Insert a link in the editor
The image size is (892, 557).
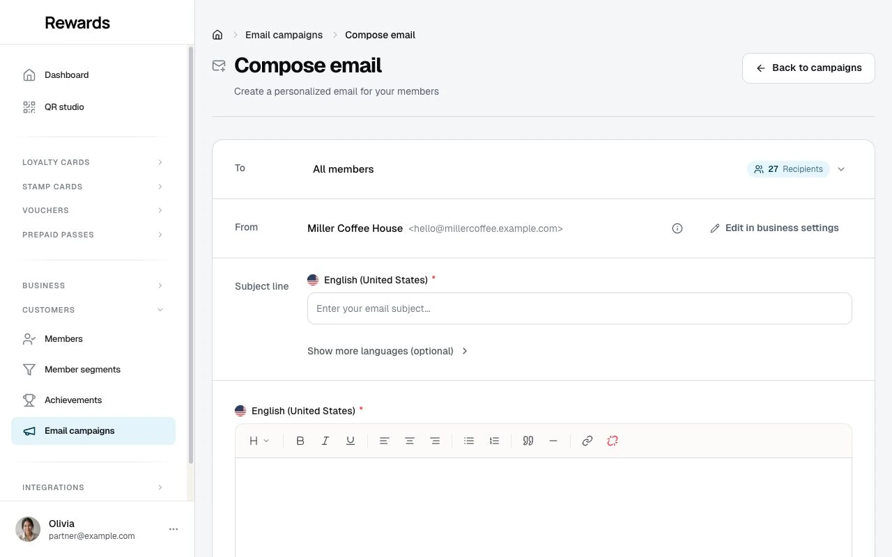587,441
